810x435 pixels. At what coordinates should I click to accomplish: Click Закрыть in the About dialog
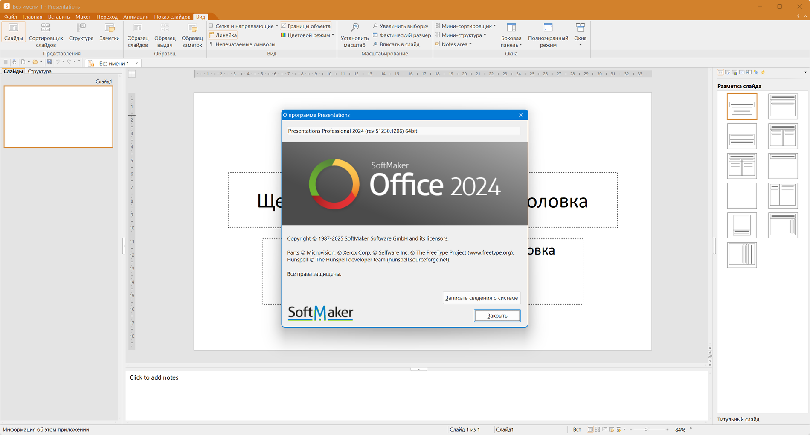tap(497, 316)
